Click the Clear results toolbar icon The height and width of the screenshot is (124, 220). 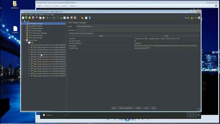72,18
